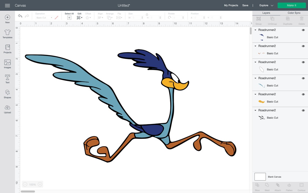Image resolution: width=308 pixels, height=193 pixels.
Task: Hide the top Roadrunner2 layer
Action: [x=303, y=30]
